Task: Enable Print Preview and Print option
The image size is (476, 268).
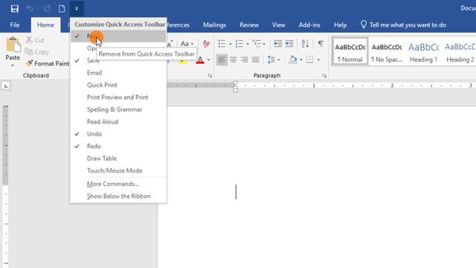Action: [118, 98]
